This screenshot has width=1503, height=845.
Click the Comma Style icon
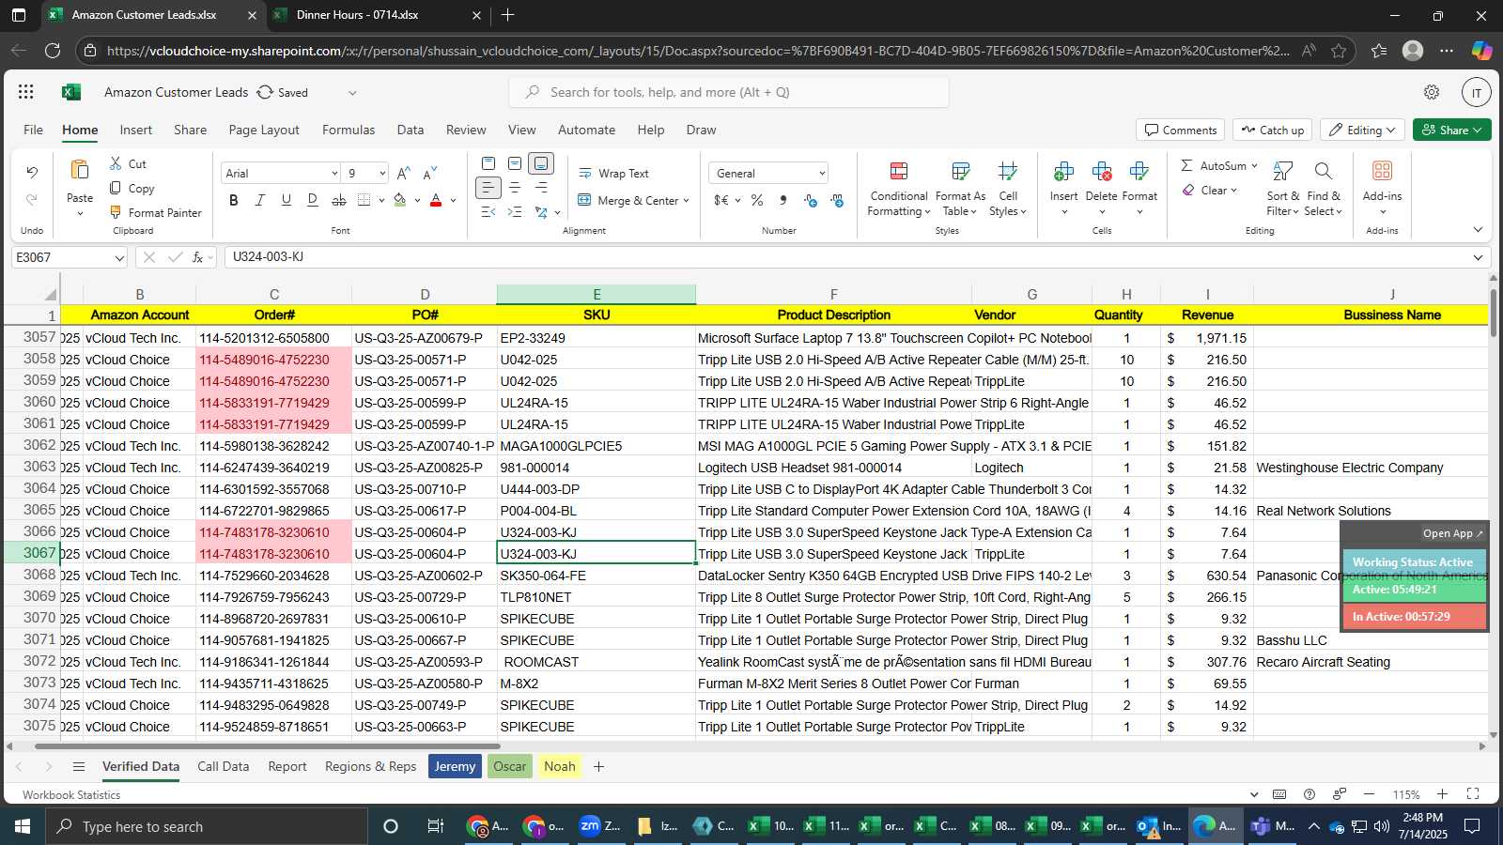pos(783,200)
